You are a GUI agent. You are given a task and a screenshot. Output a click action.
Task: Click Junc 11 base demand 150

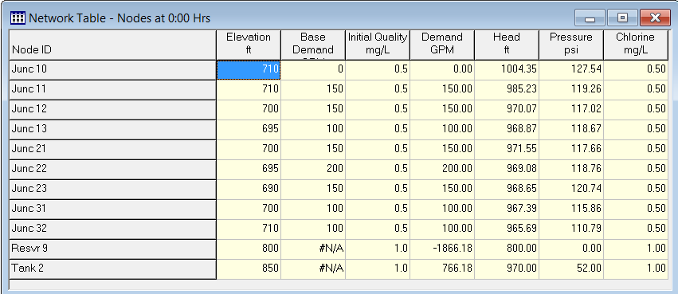pos(313,90)
